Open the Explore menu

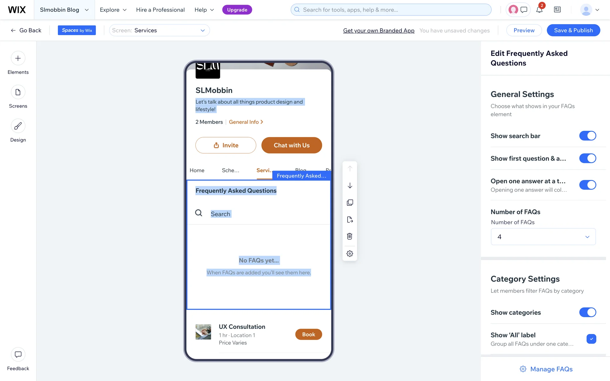point(113,10)
